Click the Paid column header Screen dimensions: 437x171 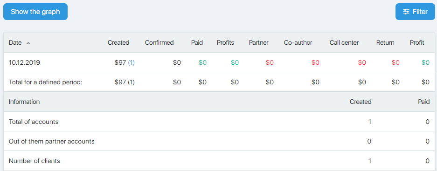(x=197, y=42)
